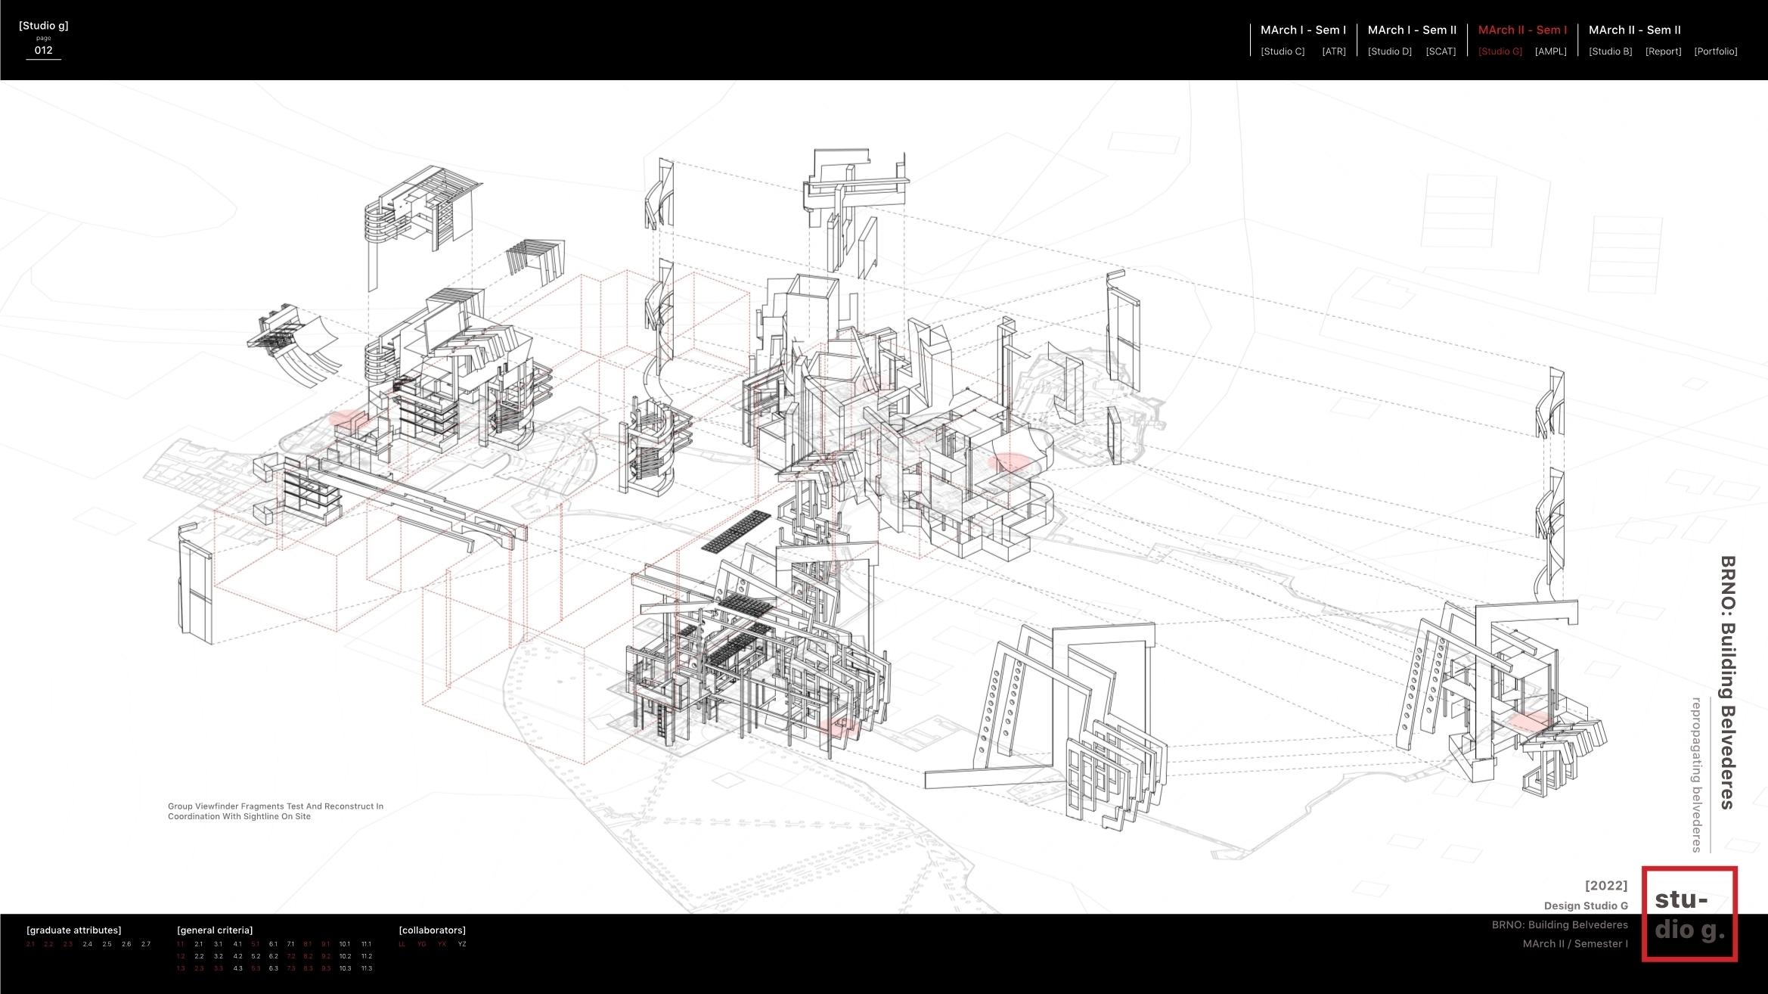The width and height of the screenshot is (1768, 994).
Task: Open the [SCAT] link
Action: [1441, 51]
